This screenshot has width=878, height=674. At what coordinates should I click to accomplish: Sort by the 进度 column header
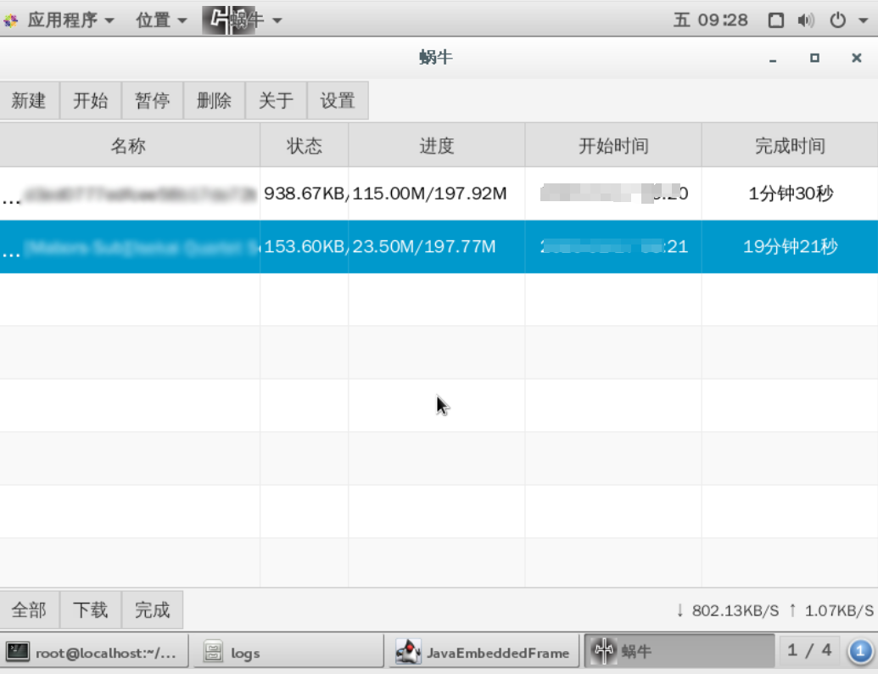click(437, 146)
